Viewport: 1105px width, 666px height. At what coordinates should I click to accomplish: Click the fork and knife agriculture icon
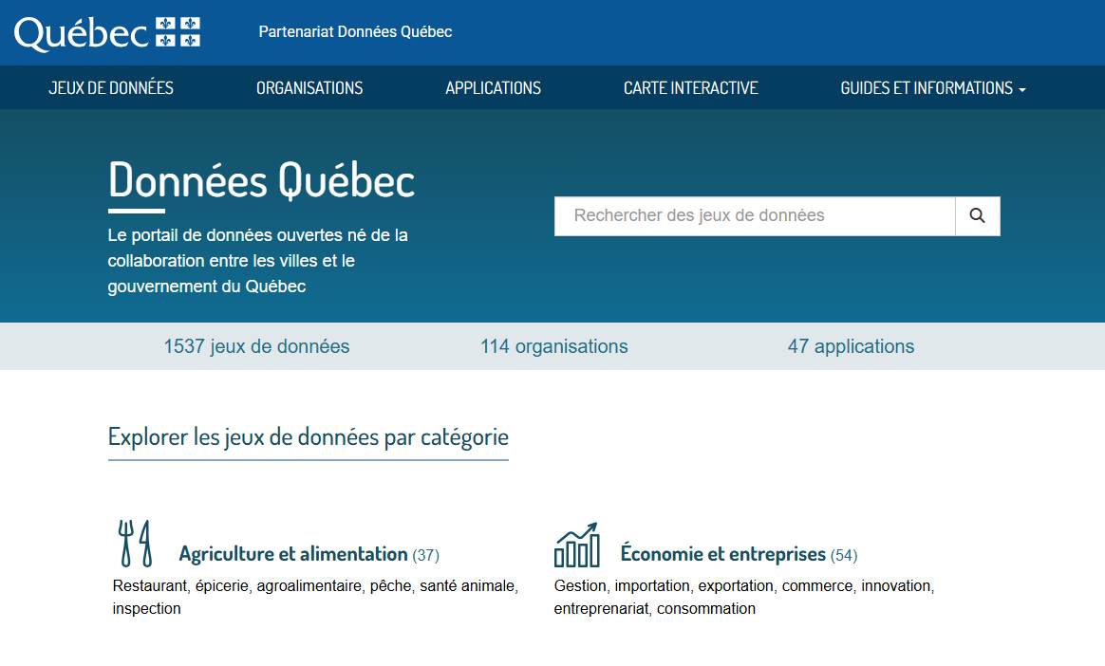[135, 544]
